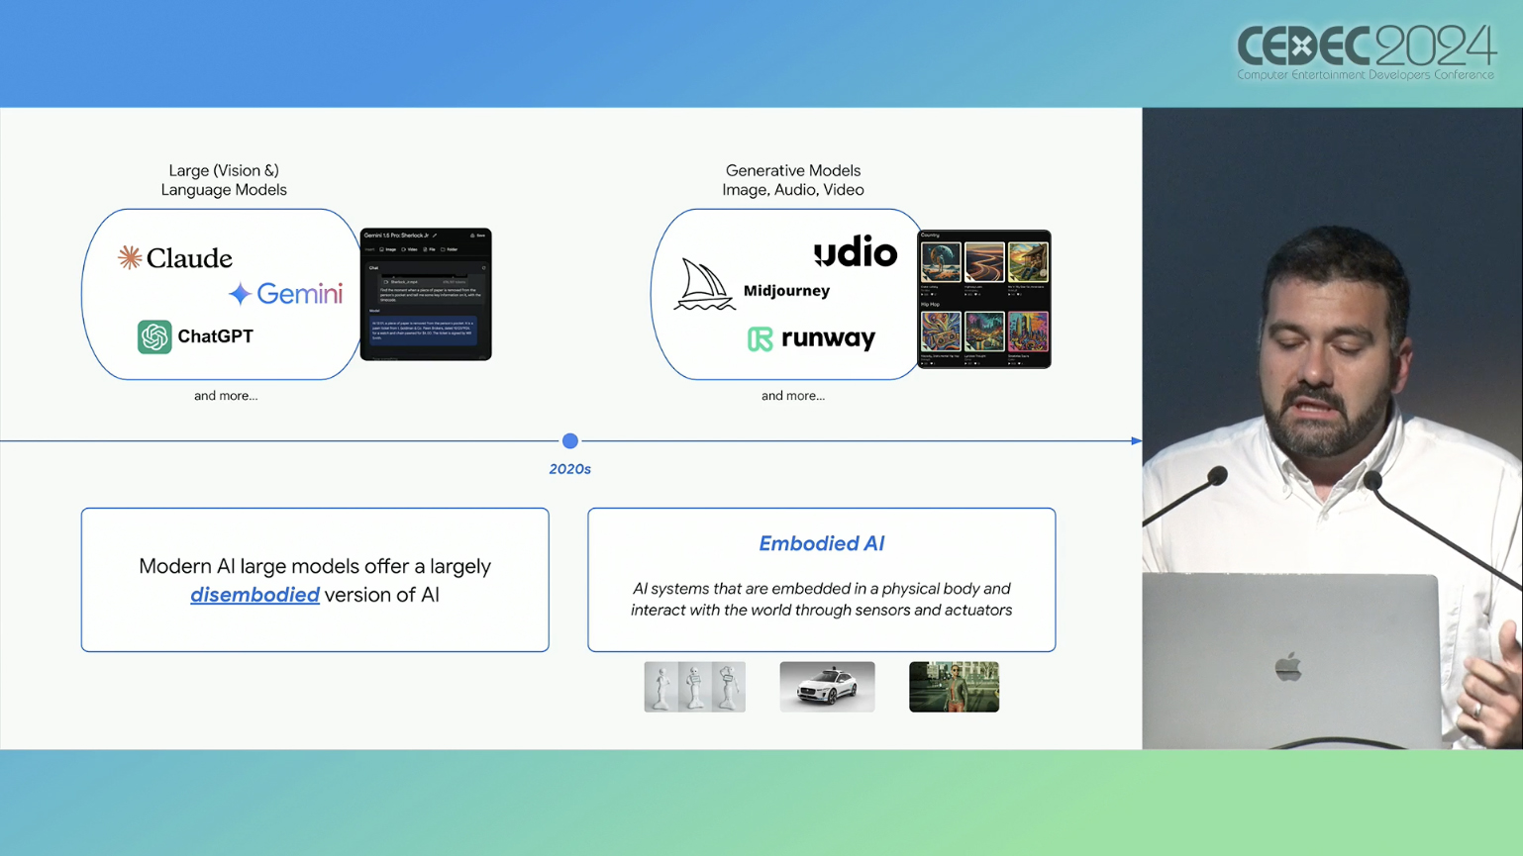Click the udio logo
This screenshot has height=856, width=1523.
[856, 253]
